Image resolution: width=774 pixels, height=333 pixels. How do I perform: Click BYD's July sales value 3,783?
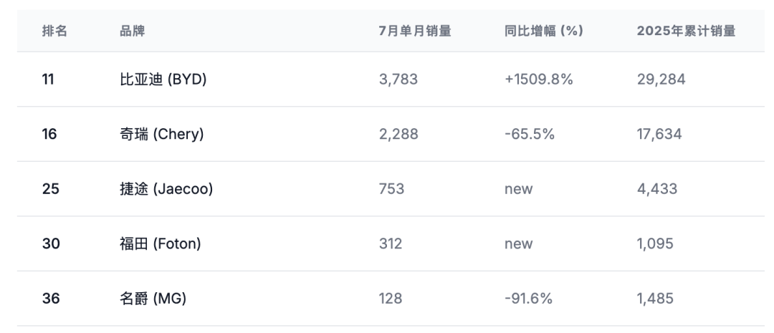click(x=398, y=79)
